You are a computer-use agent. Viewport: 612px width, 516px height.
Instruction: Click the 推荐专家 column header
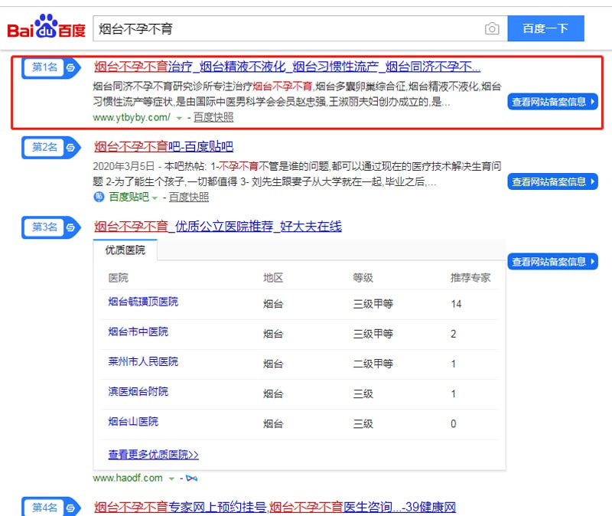pyautogui.click(x=470, y=278)
